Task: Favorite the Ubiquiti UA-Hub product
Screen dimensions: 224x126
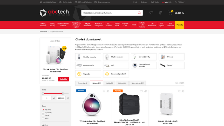Action: [x=179, y=91]
